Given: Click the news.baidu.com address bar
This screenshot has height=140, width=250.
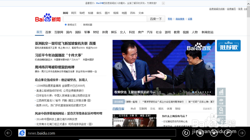Looking at the screenshot, I should coord(101,133).
